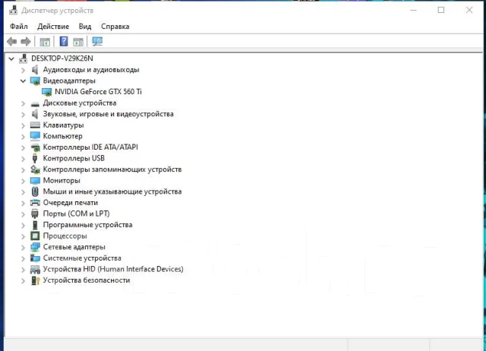Close the Диспетчер устройств window
The height and width of the screenshot is (351, 486).
(x=469, y=10)
